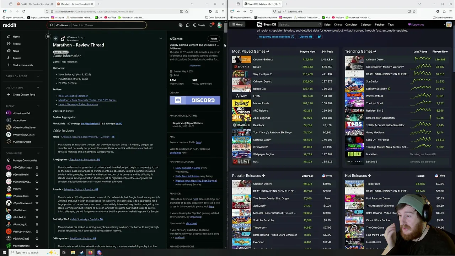Open SteamDB Menu button
Image resolution: width=455 pixels, height=256 pixels.
point(237,25)
